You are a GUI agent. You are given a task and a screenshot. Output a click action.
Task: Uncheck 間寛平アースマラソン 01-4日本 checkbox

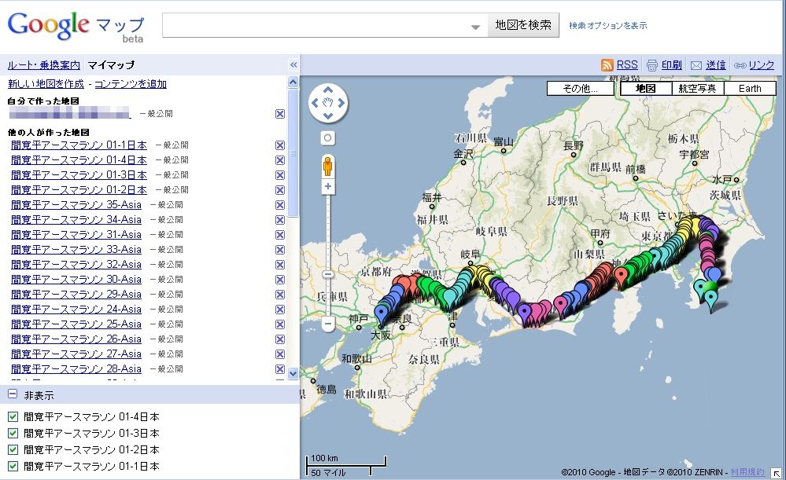click(13, 416)
